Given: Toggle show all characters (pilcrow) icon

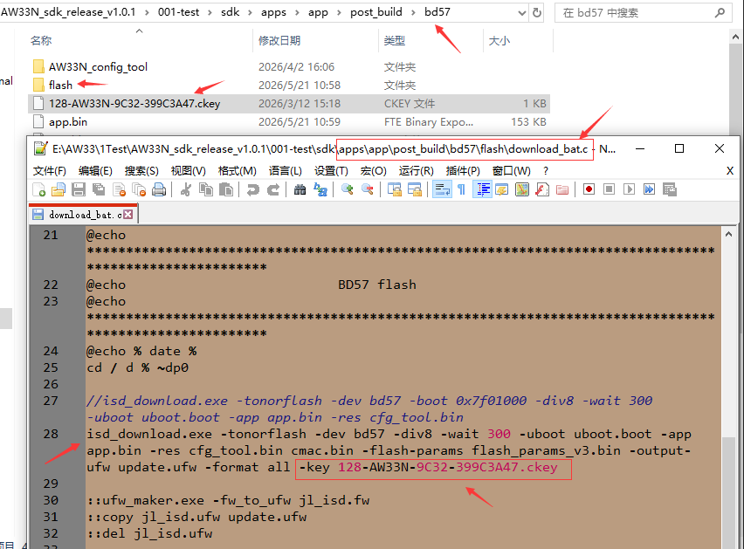Looking at the screenshot, I should point(461,189).
